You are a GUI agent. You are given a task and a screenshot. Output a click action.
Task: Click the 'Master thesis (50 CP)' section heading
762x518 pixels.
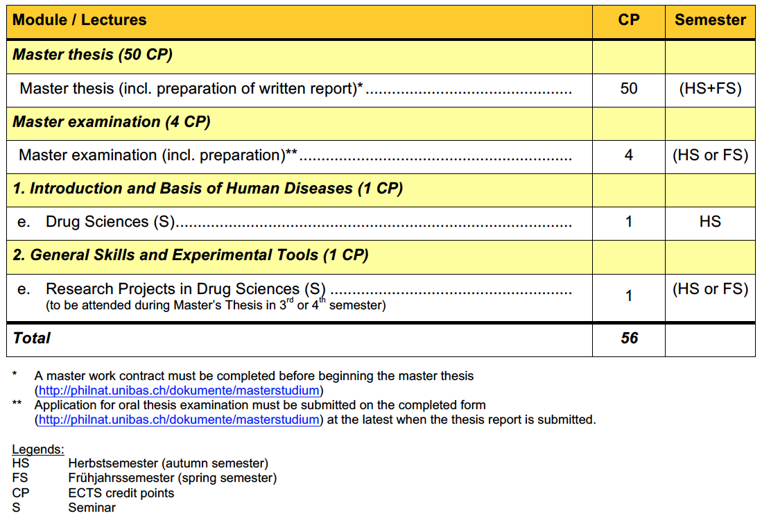point(92,55)
